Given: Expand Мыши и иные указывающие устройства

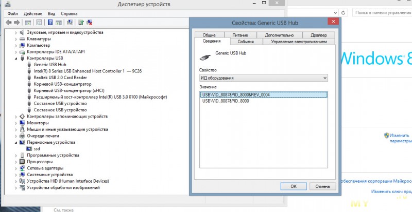Looking at the screenshot, I should point(16,129).
